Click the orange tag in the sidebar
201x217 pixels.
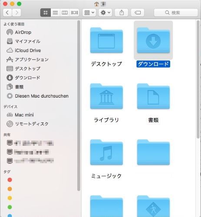click(10, 189)
